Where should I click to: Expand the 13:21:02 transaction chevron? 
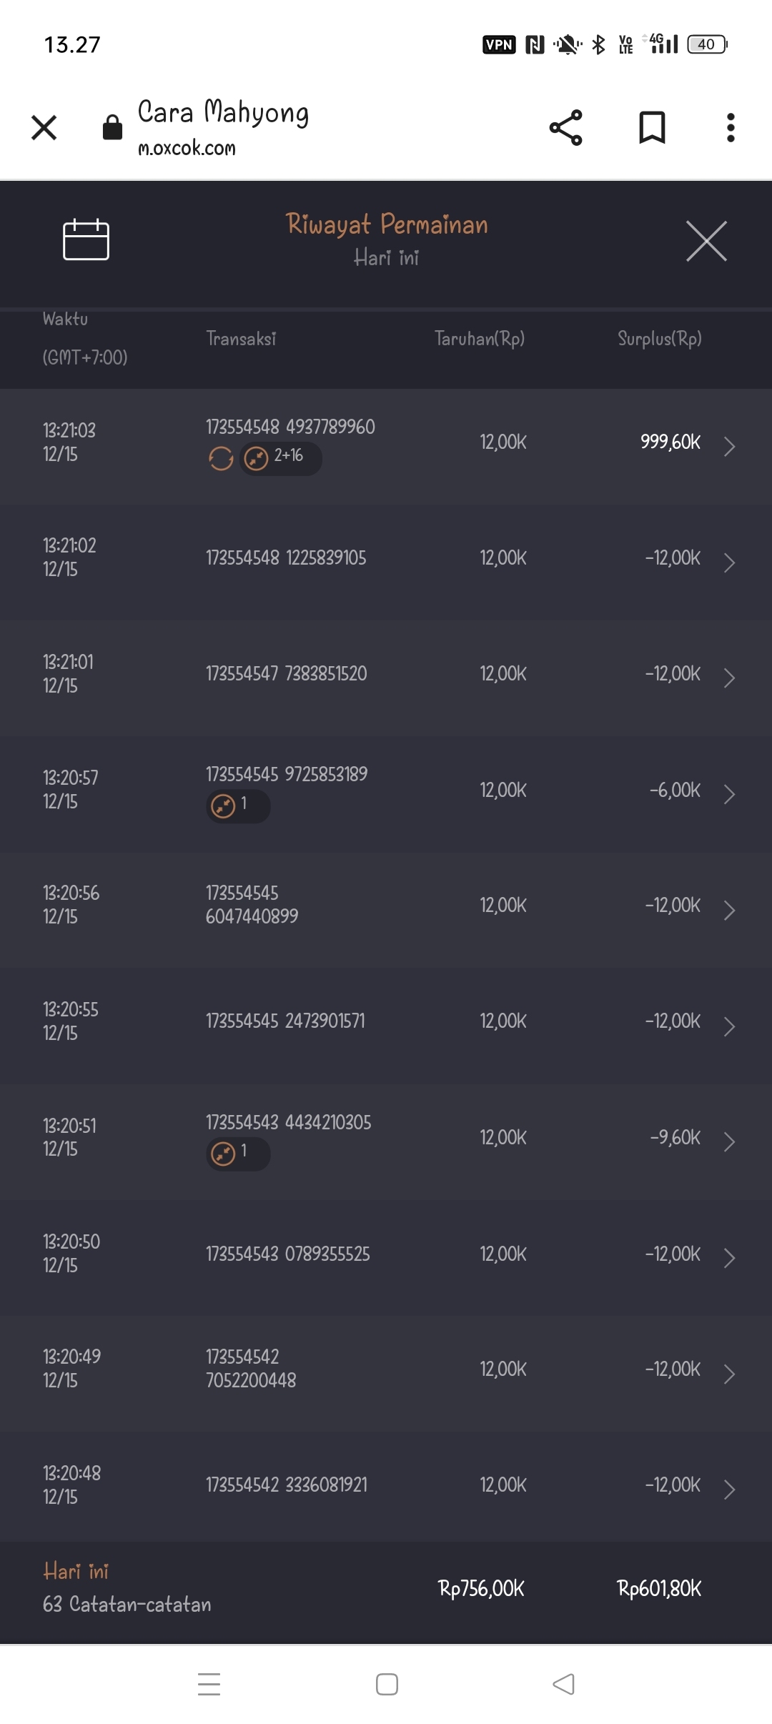[728, 563]
